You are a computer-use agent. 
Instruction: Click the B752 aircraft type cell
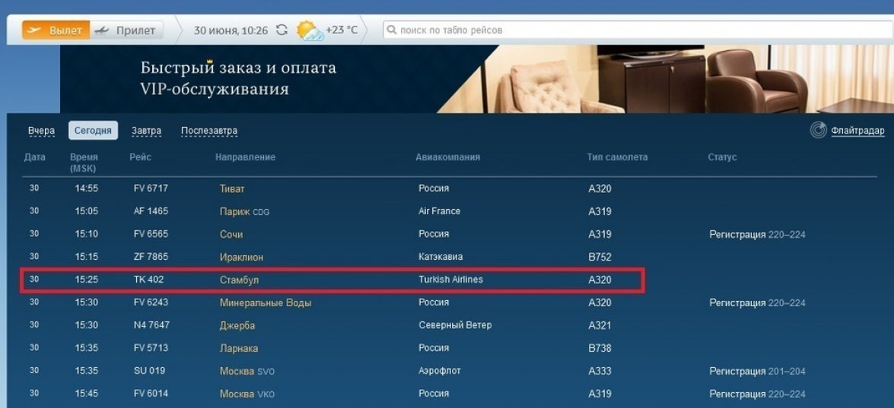click(x=600, y=258)
